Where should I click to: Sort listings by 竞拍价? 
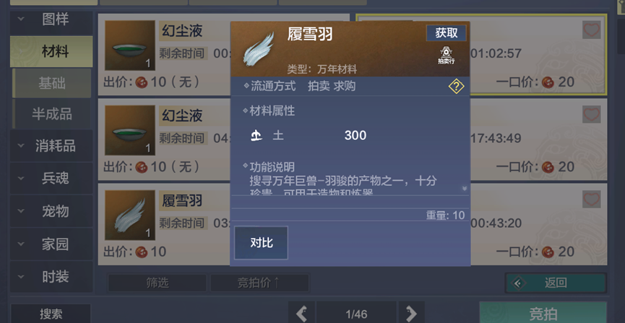pyautogui.click(x=259, y=283)
